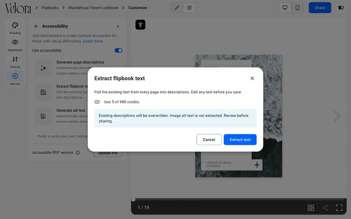Image resolution: width=351 pixels, height=219 pixels.
Task: Toggle the side panel layout icon
Action: (341, 8)
